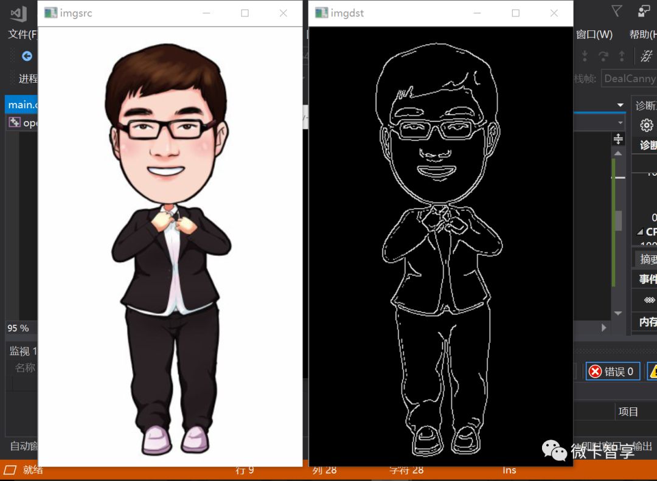Click the 摘要 summary button

647,258
